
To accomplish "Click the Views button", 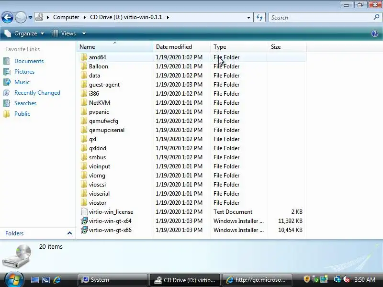I will pyautogui.click(x=64, y=33).
